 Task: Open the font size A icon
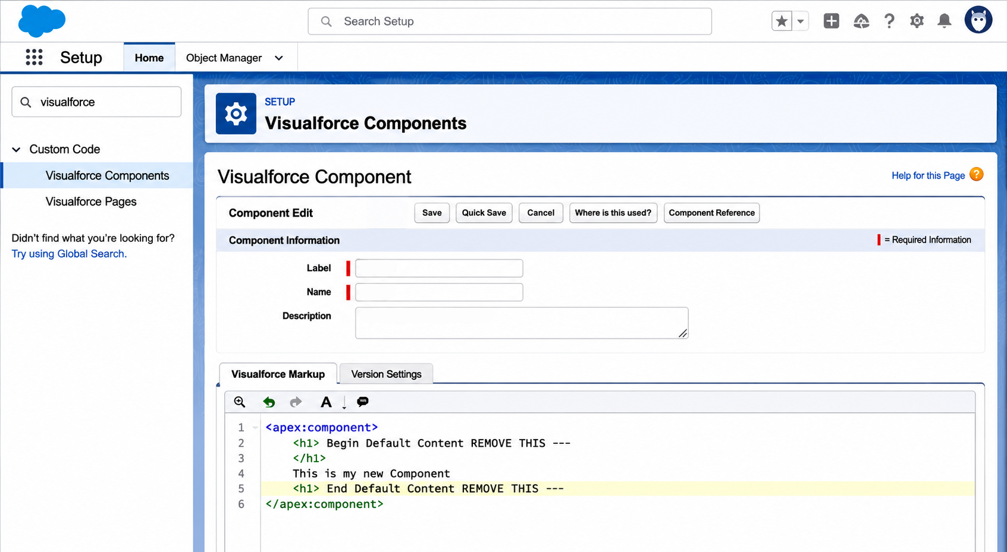pyautogui.click(x=326, y=402)
